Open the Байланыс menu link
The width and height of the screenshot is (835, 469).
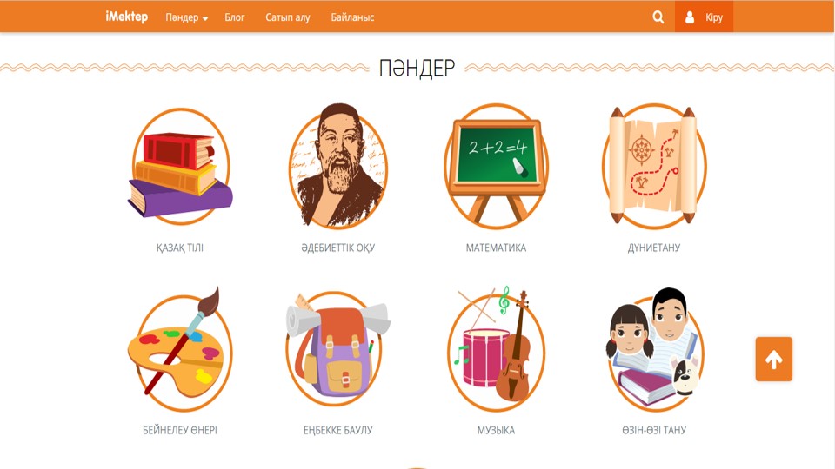pyautogui.click(x=352, y=17)
